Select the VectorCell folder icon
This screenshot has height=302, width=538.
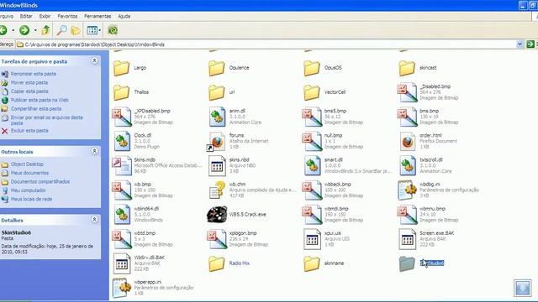tap(312, 92)
